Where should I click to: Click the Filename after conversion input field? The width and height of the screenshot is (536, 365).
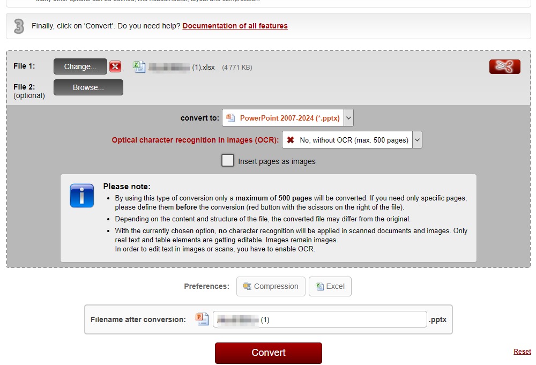319,319
